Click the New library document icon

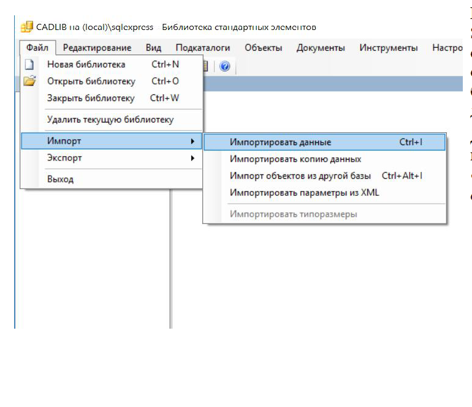point(29,64)
